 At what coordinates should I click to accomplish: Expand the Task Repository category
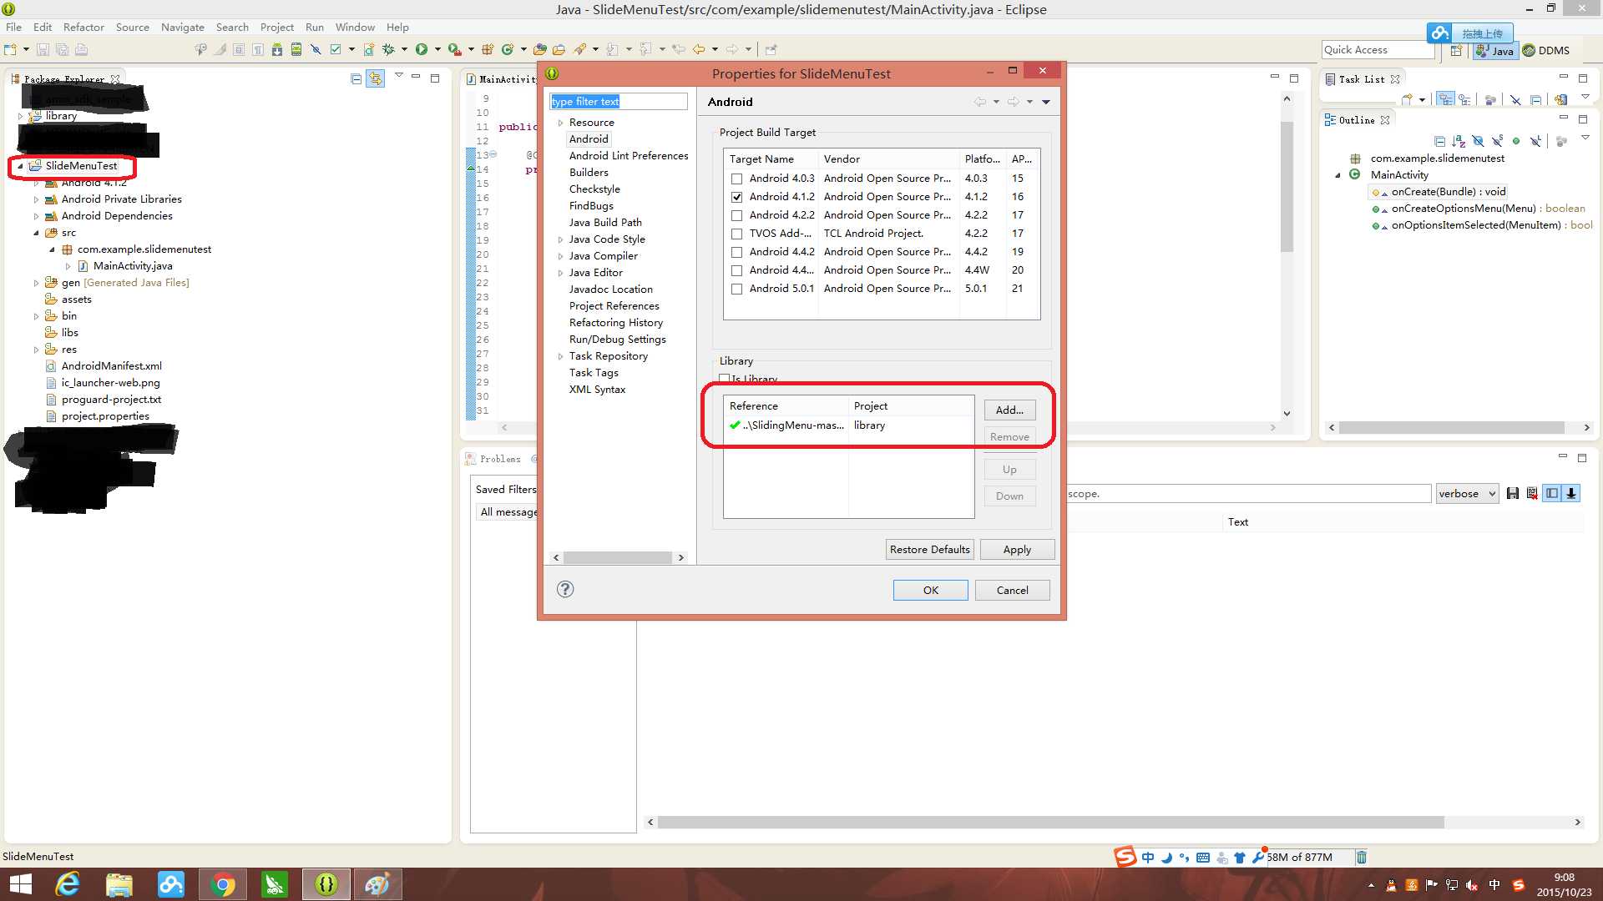560,356
